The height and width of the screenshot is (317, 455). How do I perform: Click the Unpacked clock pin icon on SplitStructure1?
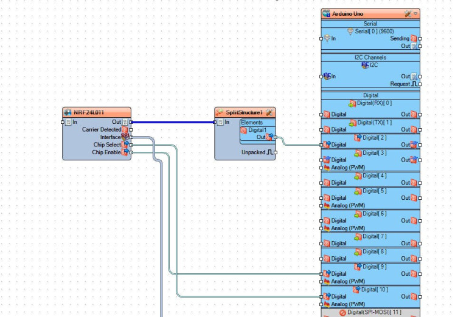269,152
